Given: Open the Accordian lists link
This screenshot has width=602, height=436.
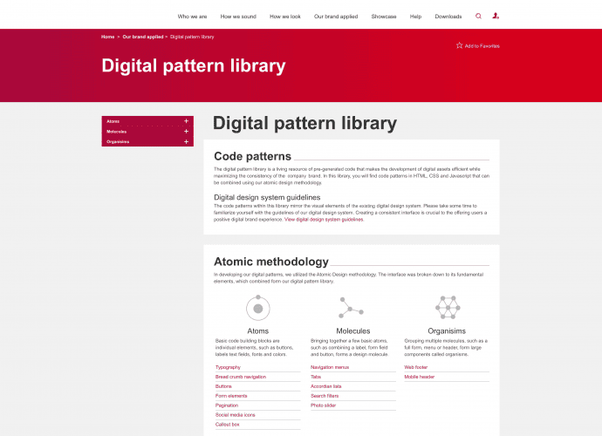Looking at the screenshot, I should tap(325, 386).
